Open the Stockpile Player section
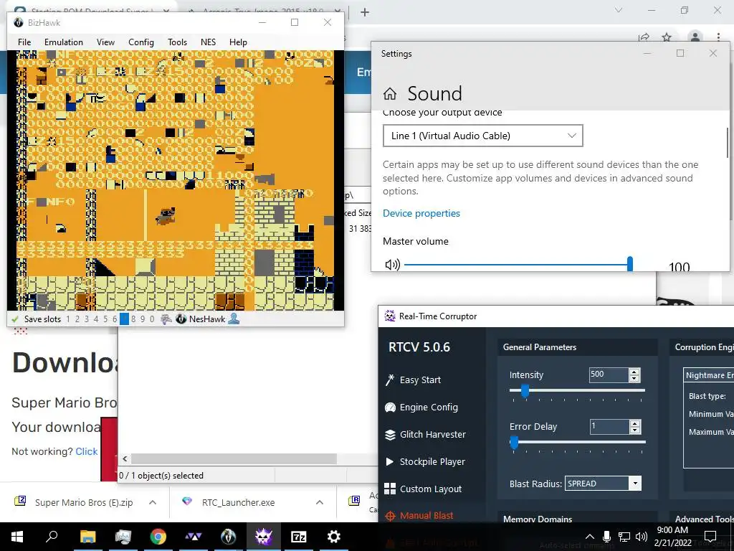 [x=425, y=461]
